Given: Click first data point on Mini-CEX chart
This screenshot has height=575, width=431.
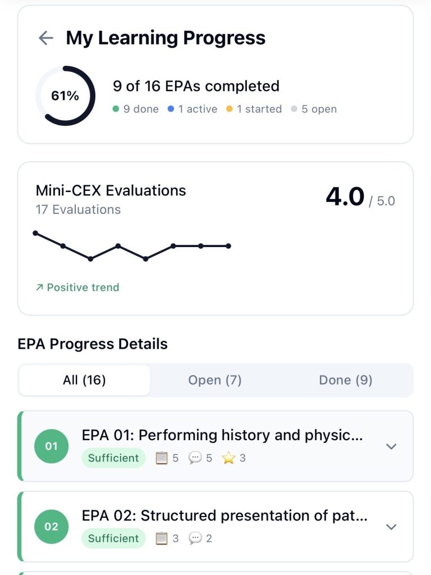Looking at the screenshot, I should pos(35,233).
